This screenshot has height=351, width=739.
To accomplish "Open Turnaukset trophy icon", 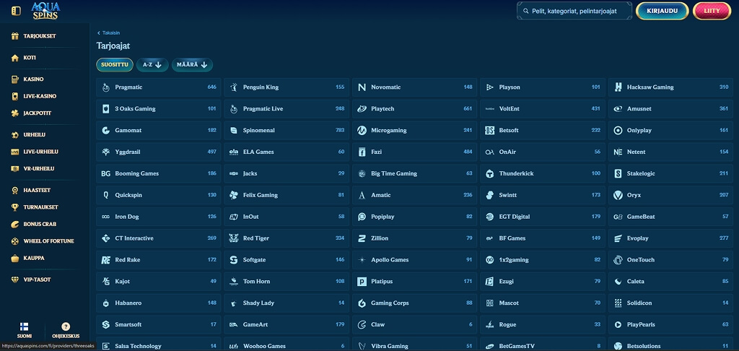I will tap(15, 207).
